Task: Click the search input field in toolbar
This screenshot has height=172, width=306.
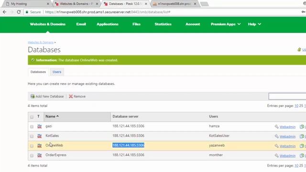Action: point(287,97)
